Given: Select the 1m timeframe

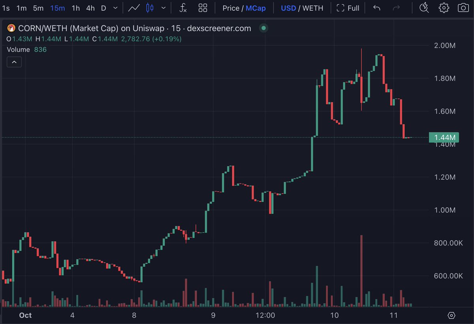Looking at the screenshot, I should (22, 8).
